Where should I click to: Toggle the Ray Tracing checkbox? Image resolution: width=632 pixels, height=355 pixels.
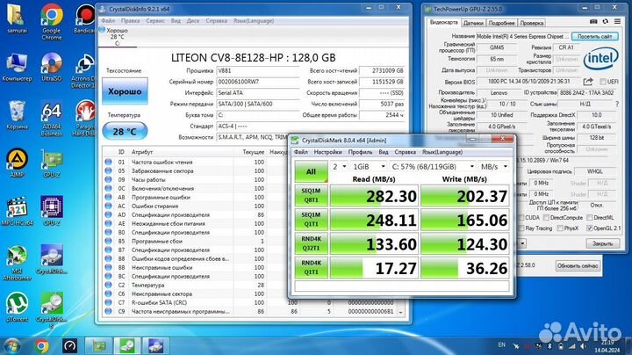[521, 228]
